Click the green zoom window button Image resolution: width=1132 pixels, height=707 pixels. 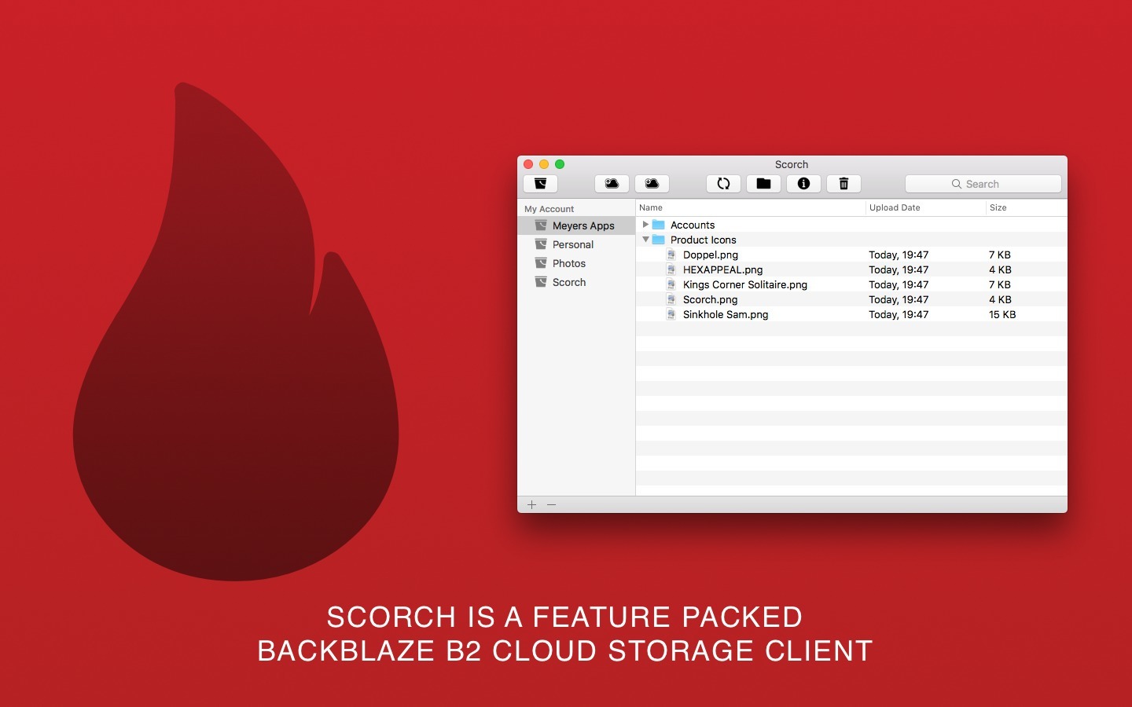(x=560, y=164)
